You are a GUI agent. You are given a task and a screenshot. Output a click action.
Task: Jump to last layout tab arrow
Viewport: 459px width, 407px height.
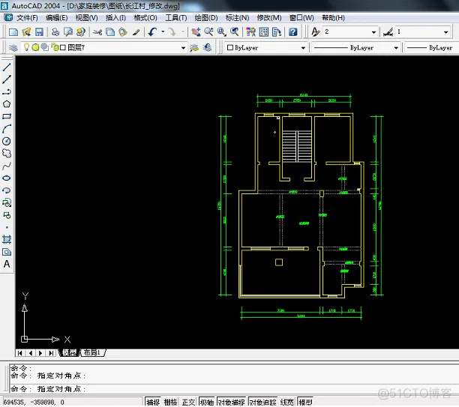click(51, 353)
